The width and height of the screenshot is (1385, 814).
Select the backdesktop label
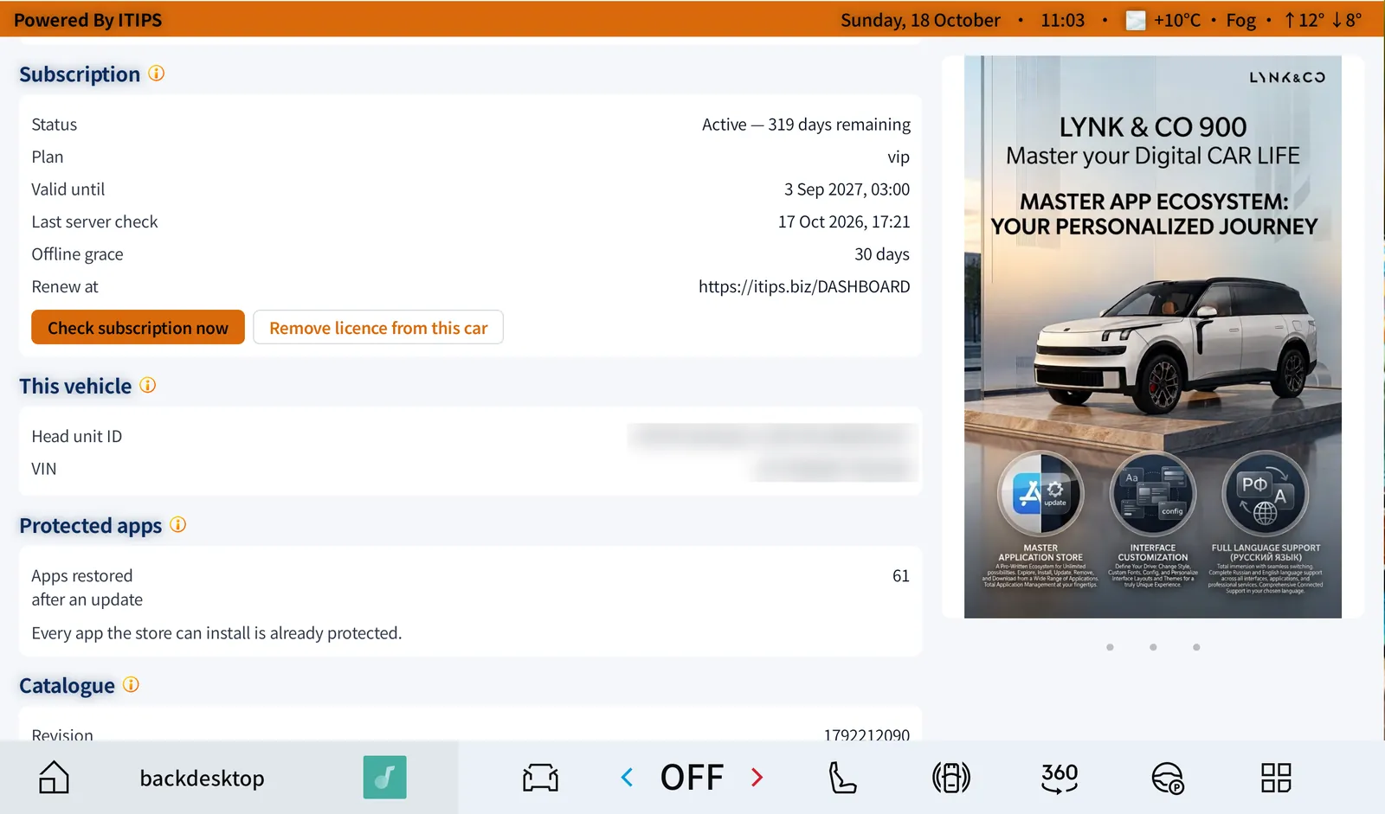(x=202, y=778)
